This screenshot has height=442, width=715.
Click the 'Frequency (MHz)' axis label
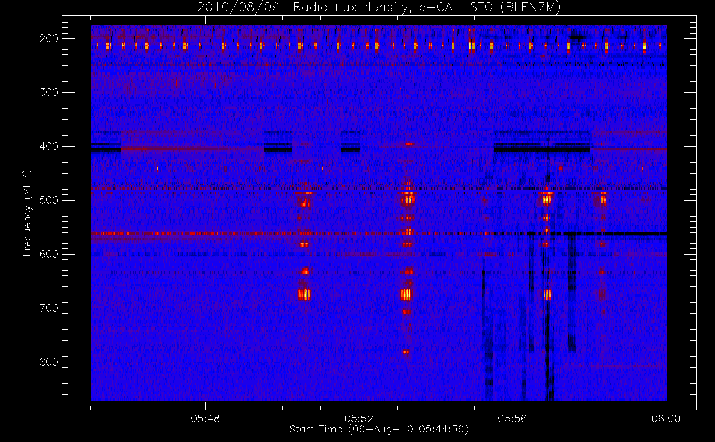[x=27, y=213]
